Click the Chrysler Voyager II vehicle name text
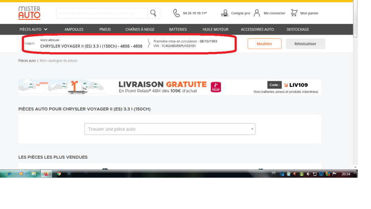 tap(91, 46)
